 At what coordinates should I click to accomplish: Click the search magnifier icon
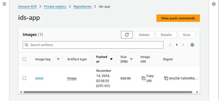click(x=26, y=45)
